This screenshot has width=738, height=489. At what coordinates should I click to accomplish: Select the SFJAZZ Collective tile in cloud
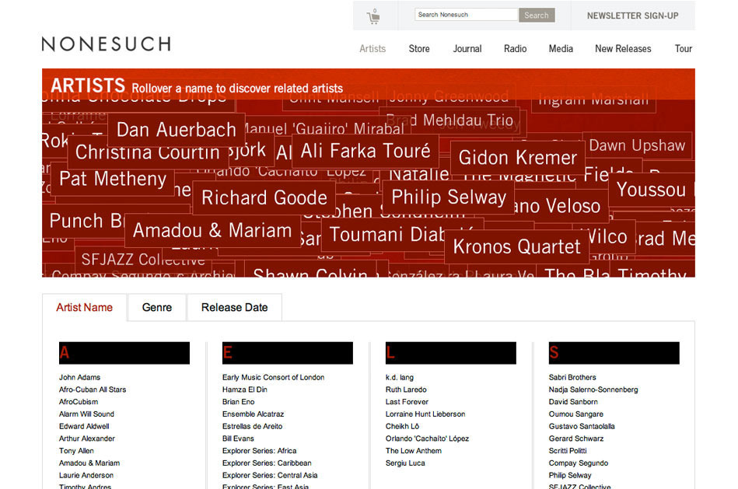click(143, 260)
